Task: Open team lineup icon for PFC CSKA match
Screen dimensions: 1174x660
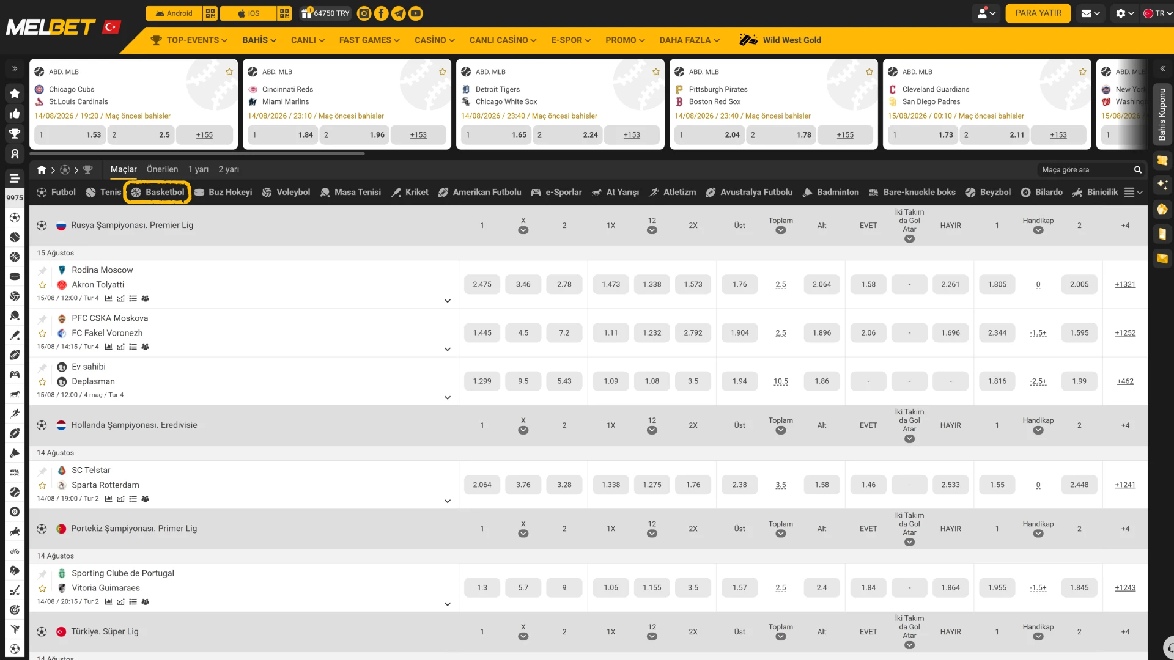Action: point(146,347)
